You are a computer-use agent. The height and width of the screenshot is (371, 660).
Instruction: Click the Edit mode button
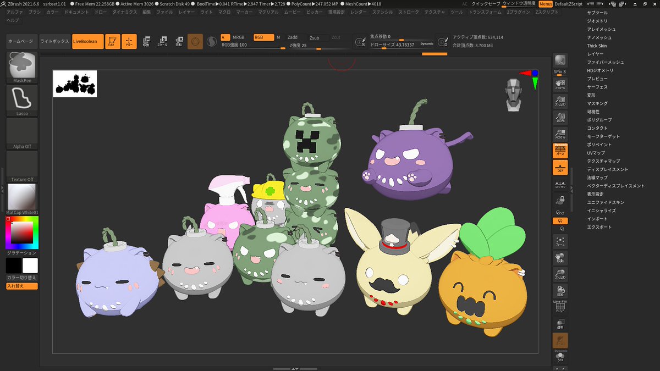(x=113, y=41)
